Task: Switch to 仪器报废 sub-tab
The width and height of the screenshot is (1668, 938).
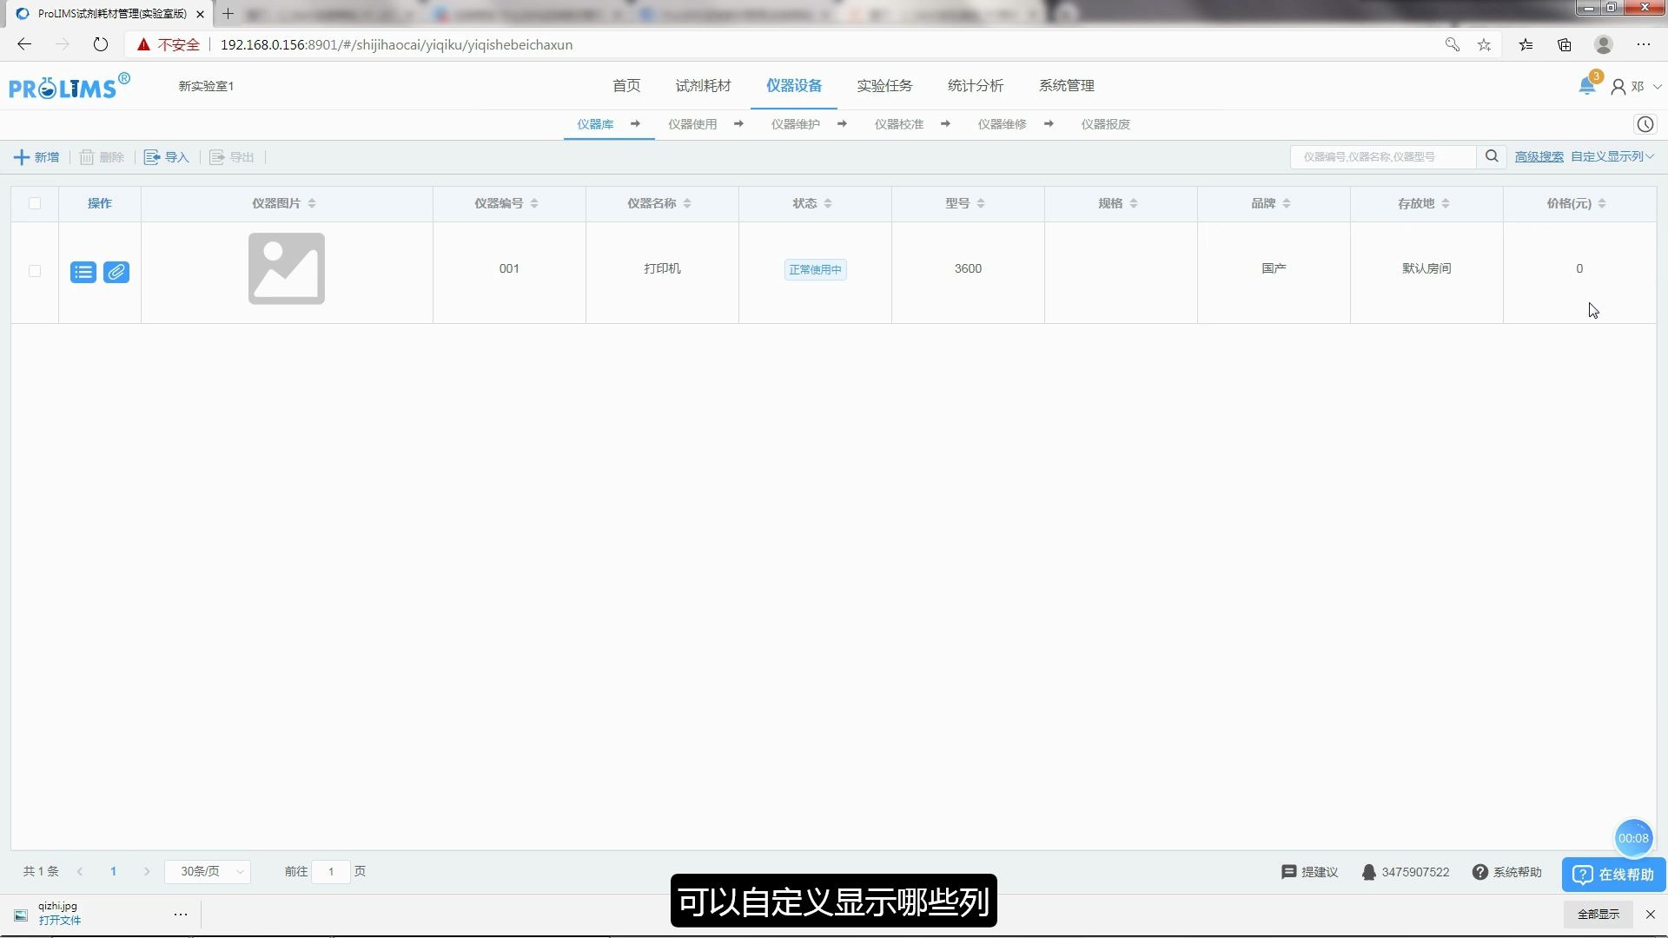Action: click(1106, 124)
